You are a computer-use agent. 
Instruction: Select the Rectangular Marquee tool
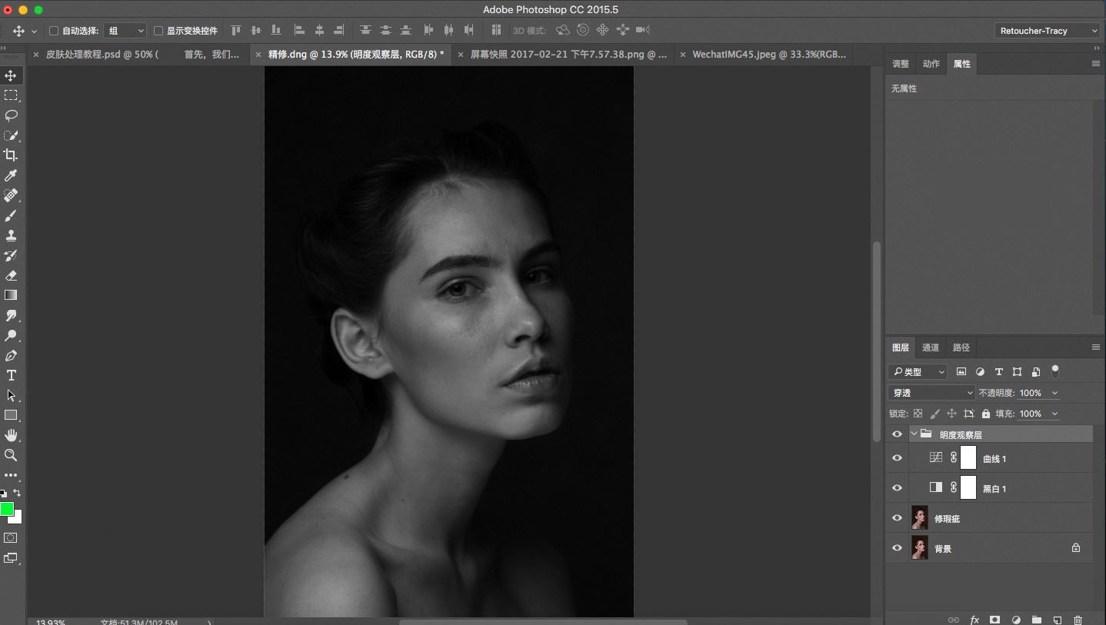[11, 95]
